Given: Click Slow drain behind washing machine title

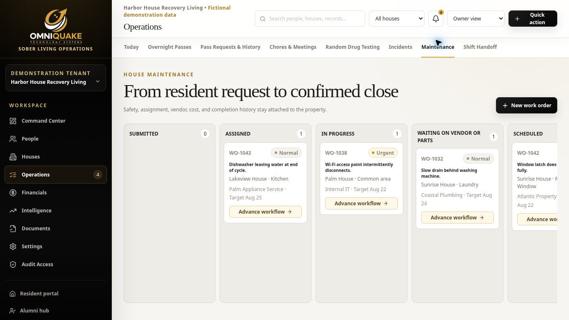Looking at the screenshot, I should point(449,173).
